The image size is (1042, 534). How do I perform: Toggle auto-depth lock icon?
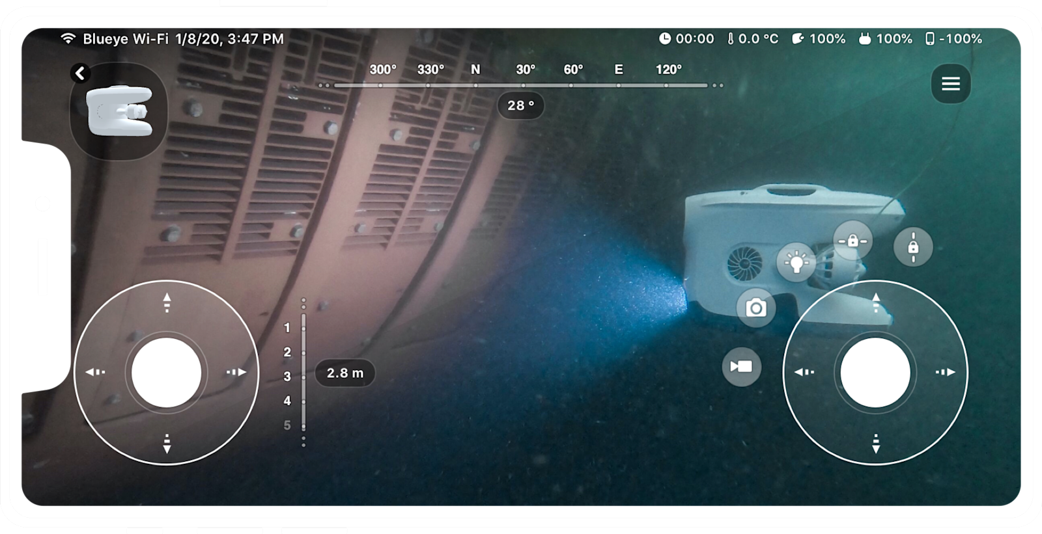point(913,247)
